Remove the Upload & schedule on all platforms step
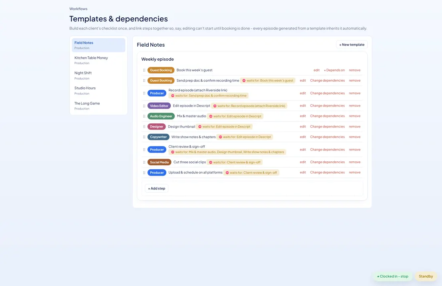Screen dimensions: 442x286 355,173
